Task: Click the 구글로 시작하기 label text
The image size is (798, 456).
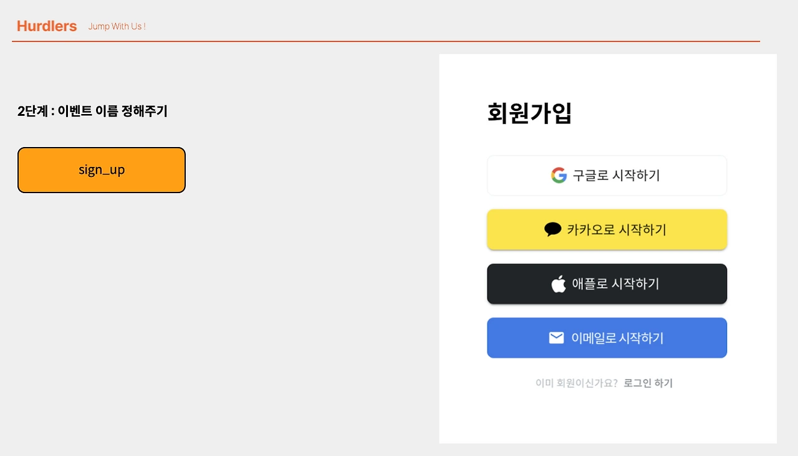Action: (x=616, y=176)
